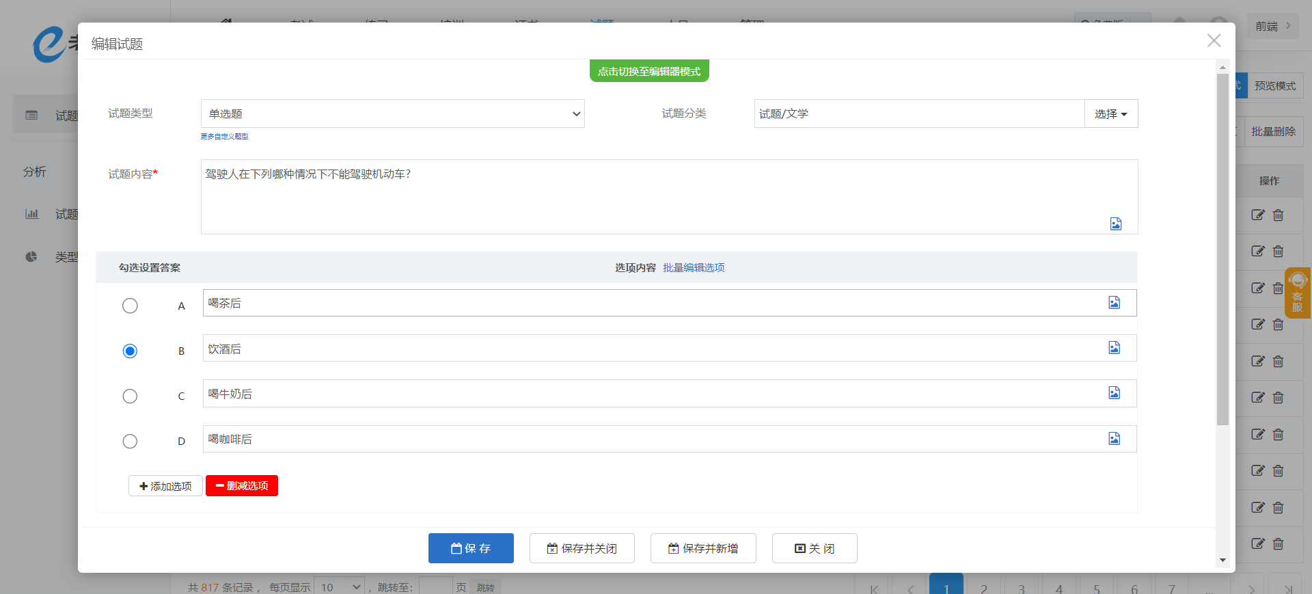
Task: Click the 保存并新增 button
Action: pyautogui.click(x=702, y=548)
